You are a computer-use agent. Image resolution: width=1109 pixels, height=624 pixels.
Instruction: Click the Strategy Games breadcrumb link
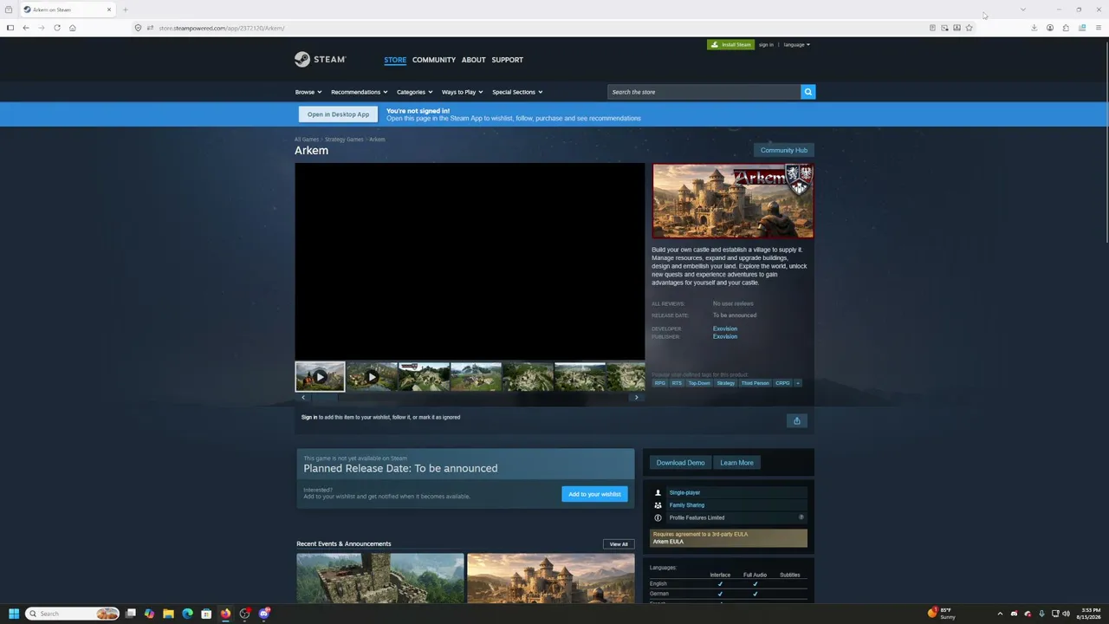pos(344,140)
